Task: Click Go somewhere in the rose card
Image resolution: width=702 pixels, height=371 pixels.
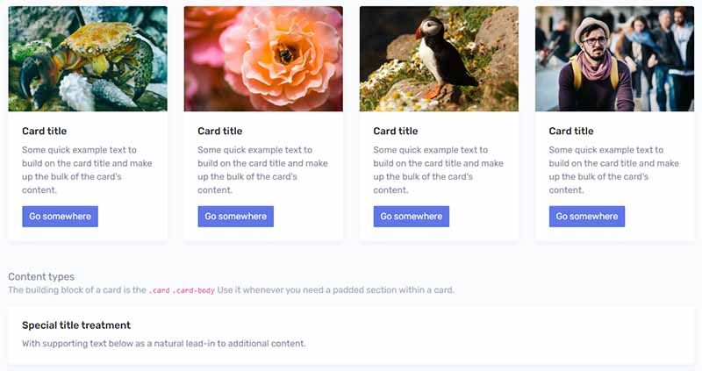Action: [235, 217]
